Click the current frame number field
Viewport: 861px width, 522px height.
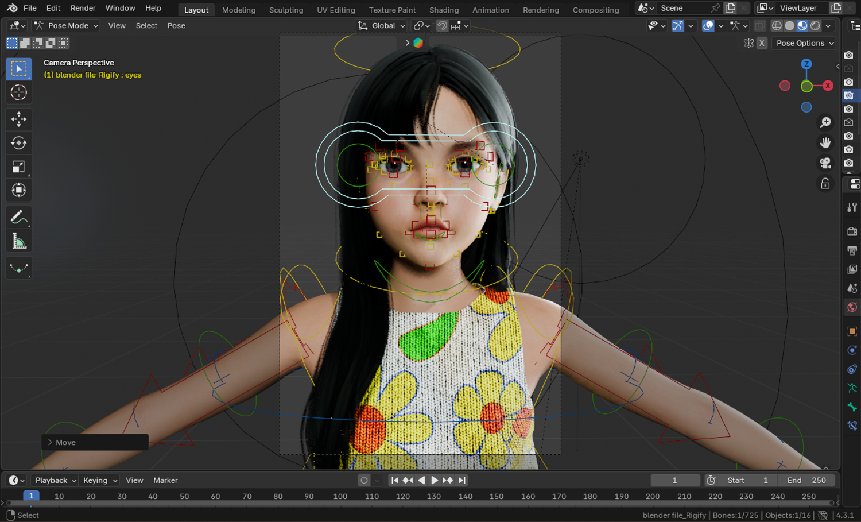click(x=675, y=480)
